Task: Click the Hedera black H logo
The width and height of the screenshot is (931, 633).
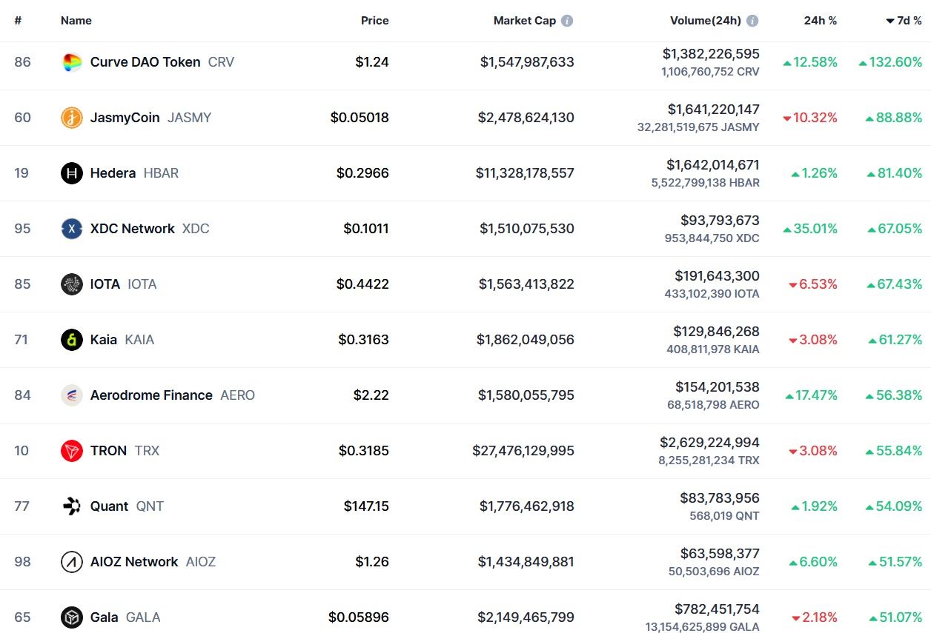Action: pos(72,173)
